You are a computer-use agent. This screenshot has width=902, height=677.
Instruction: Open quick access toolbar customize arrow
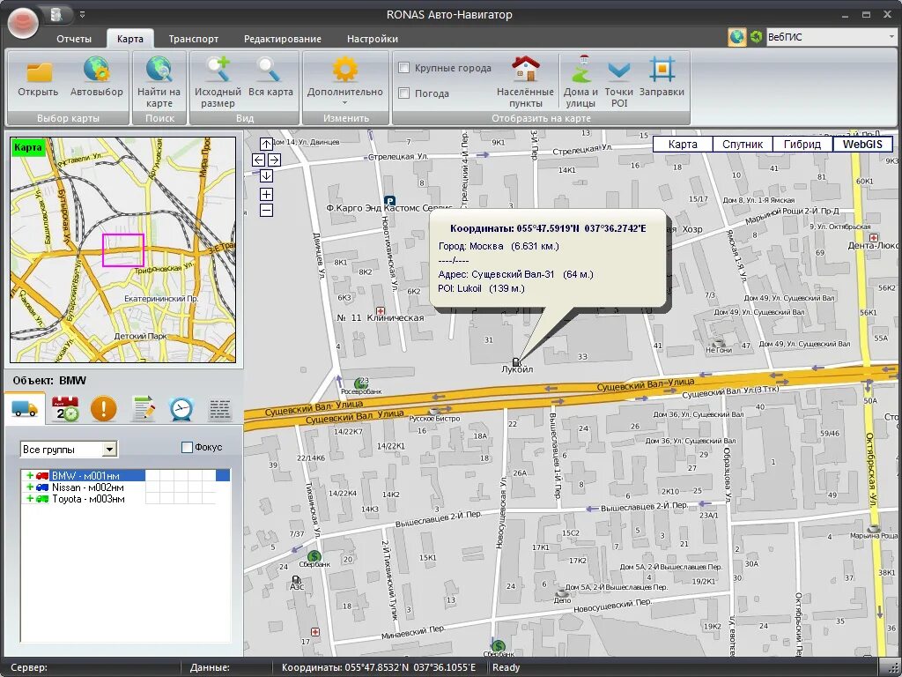tap(82, 14)
